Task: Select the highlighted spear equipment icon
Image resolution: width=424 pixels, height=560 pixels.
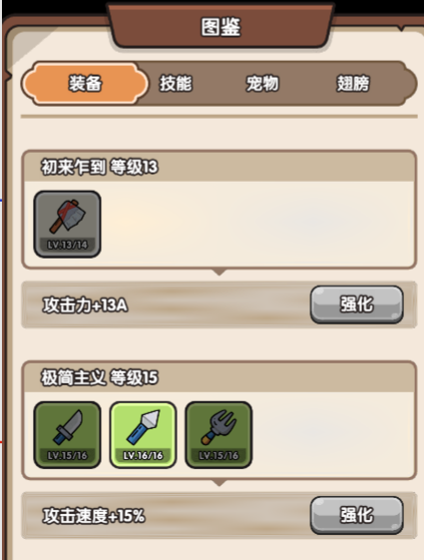Action: (143, 434)
